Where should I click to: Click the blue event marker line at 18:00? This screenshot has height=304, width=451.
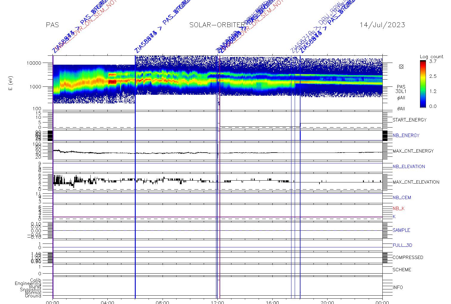pos(300,177)
